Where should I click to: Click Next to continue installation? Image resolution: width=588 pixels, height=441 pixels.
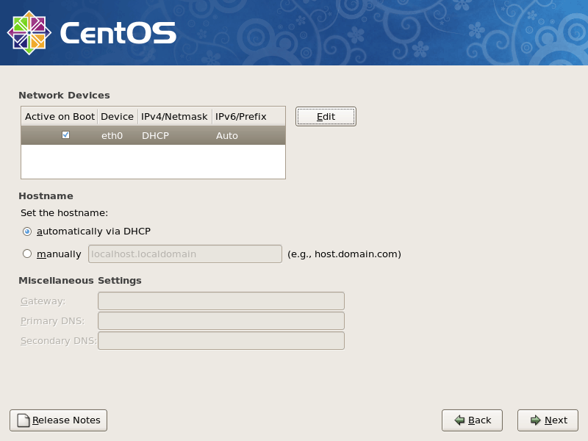coord(548,420)
